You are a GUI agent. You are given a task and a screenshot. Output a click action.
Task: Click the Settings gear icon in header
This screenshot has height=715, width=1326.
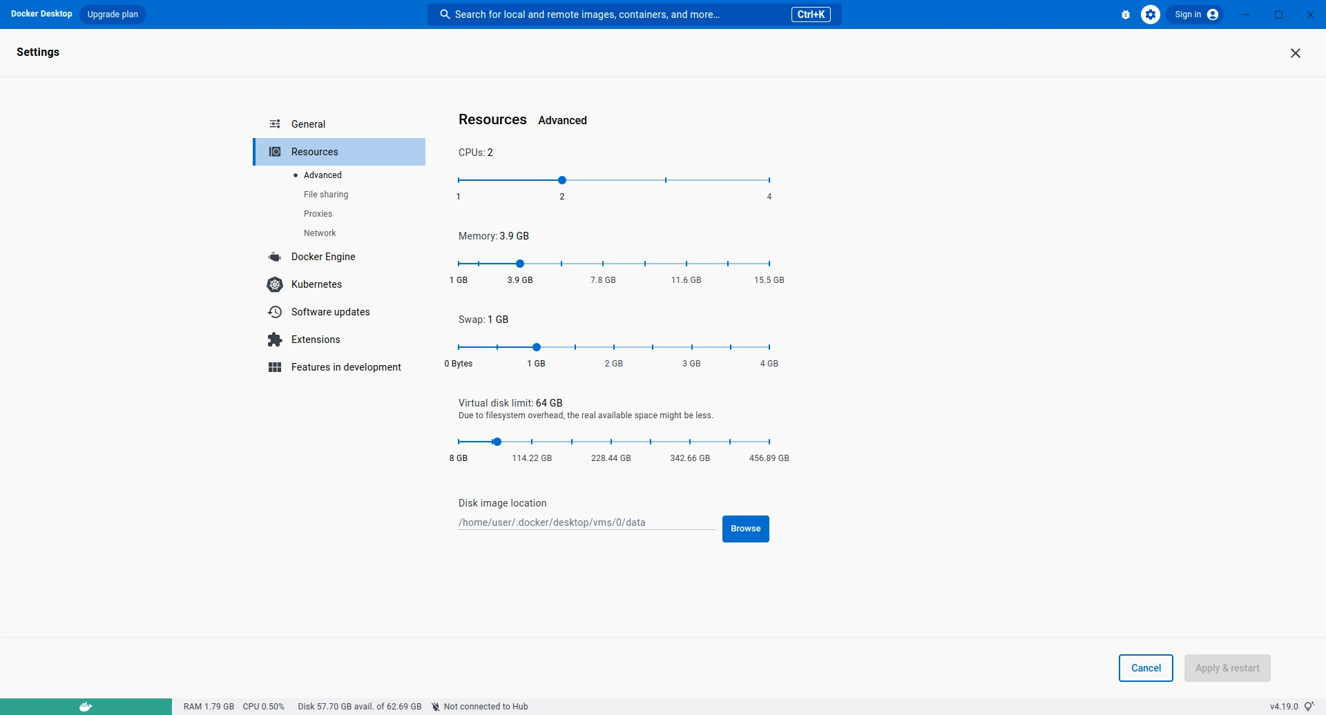click(1150, 14)
